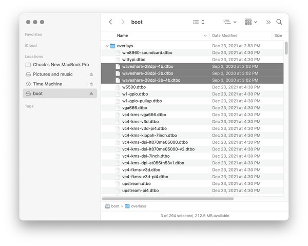Open the Finder search magnifier
The height and width of the screenshot is (246, 308).
pos(279,22)
